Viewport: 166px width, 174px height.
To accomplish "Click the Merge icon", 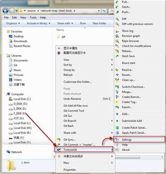I will (117, 92).
